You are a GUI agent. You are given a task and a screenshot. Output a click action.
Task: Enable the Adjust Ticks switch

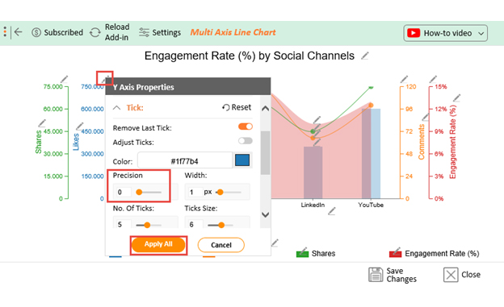point(246,141)
